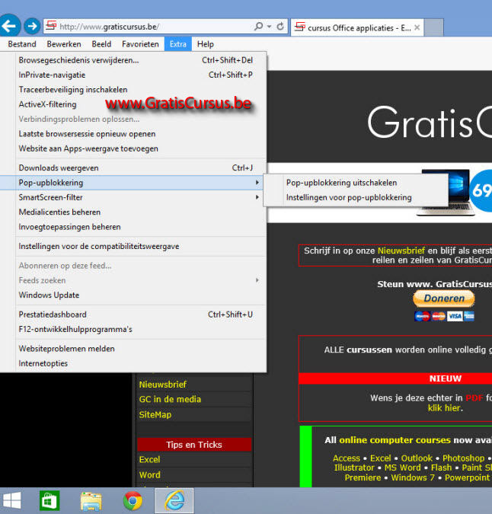Click the payment cards image under Doneren

click(x=444, y=316)
